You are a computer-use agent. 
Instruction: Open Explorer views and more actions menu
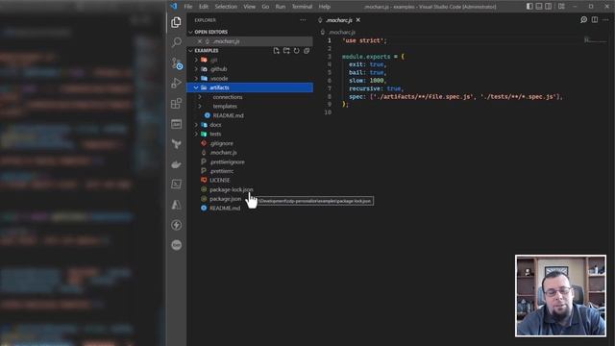(x=303, y=20)
